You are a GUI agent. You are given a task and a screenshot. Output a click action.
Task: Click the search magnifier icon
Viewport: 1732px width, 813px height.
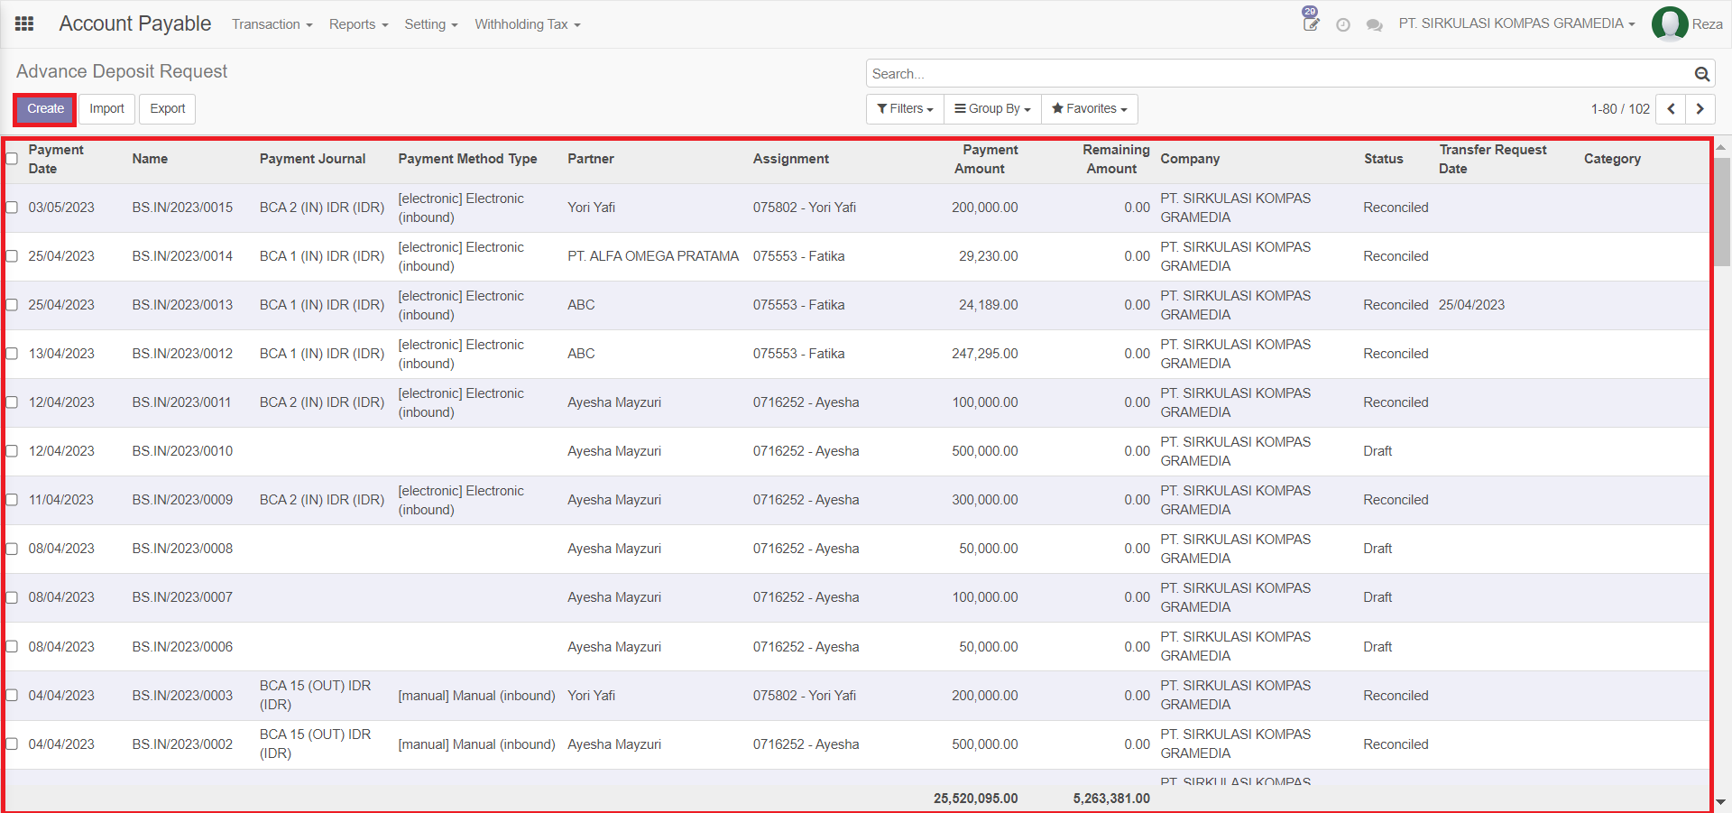point(1701,74)
